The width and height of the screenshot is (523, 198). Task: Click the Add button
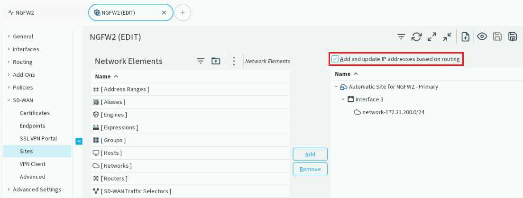pos(310,154)
